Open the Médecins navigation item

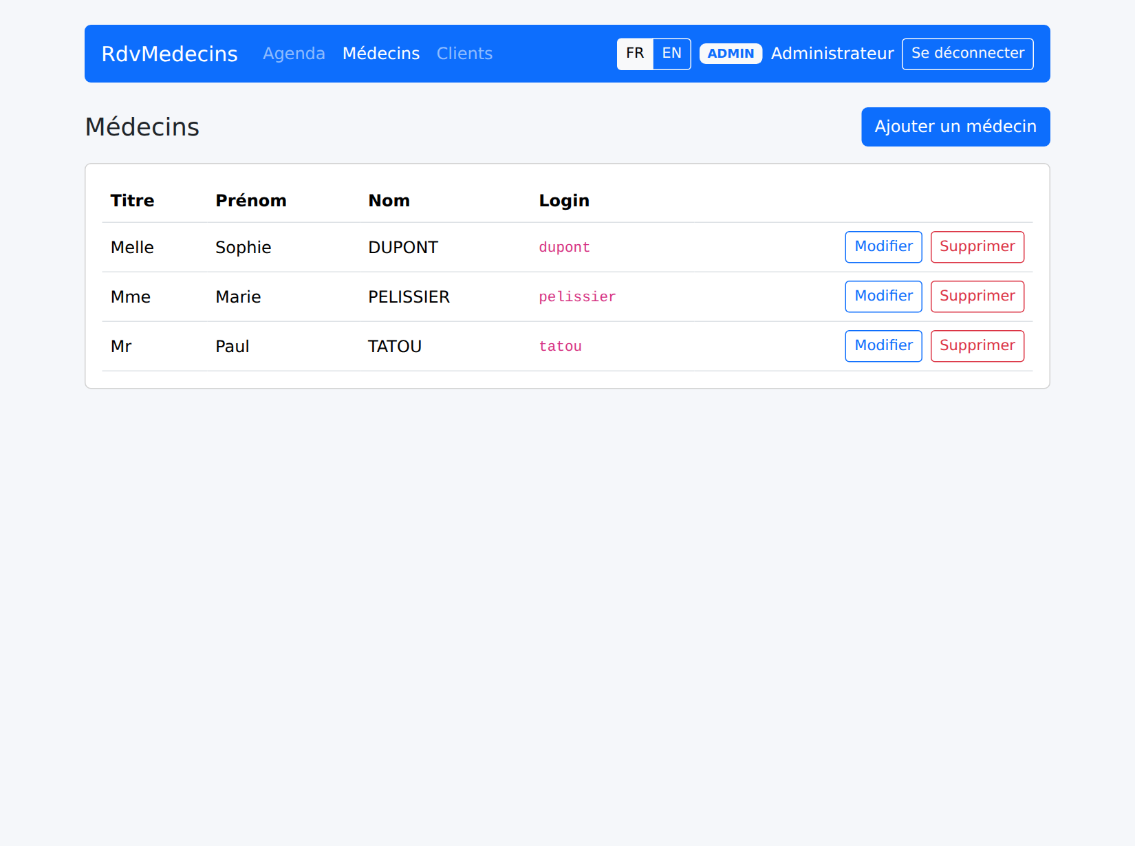coord(381,54)
